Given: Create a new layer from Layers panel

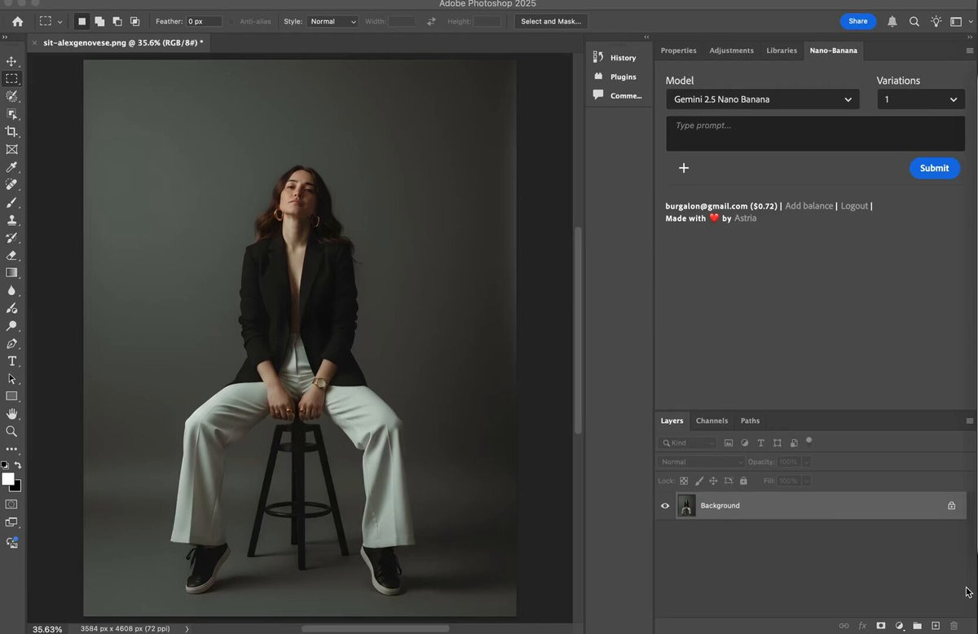Looking at the screenshot, I should click(936, 625).
